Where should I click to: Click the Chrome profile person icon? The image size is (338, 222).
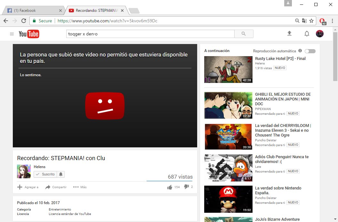pos(288,3)
